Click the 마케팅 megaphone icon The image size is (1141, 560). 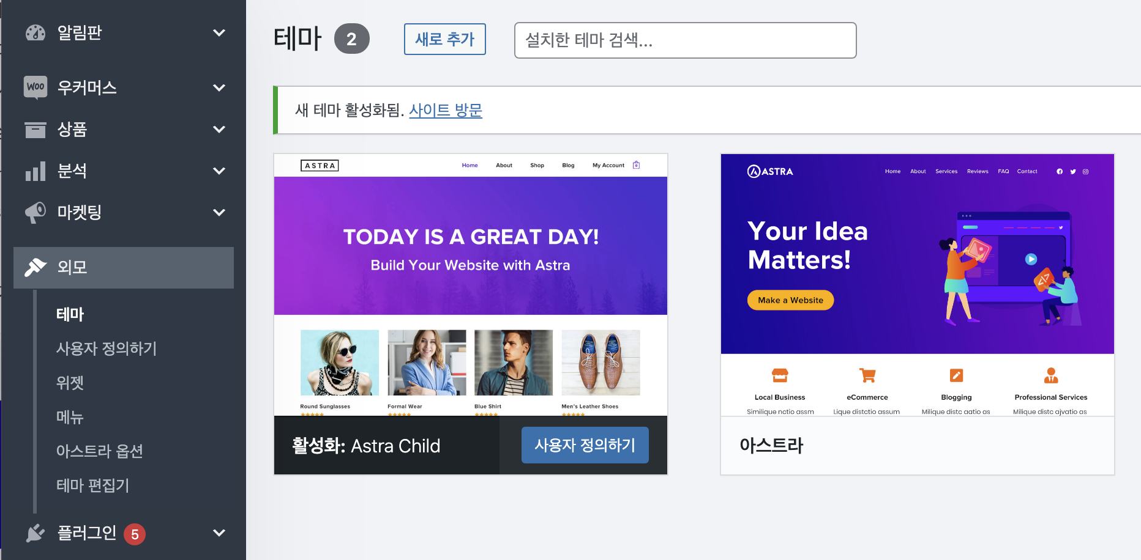coord(36,213)
